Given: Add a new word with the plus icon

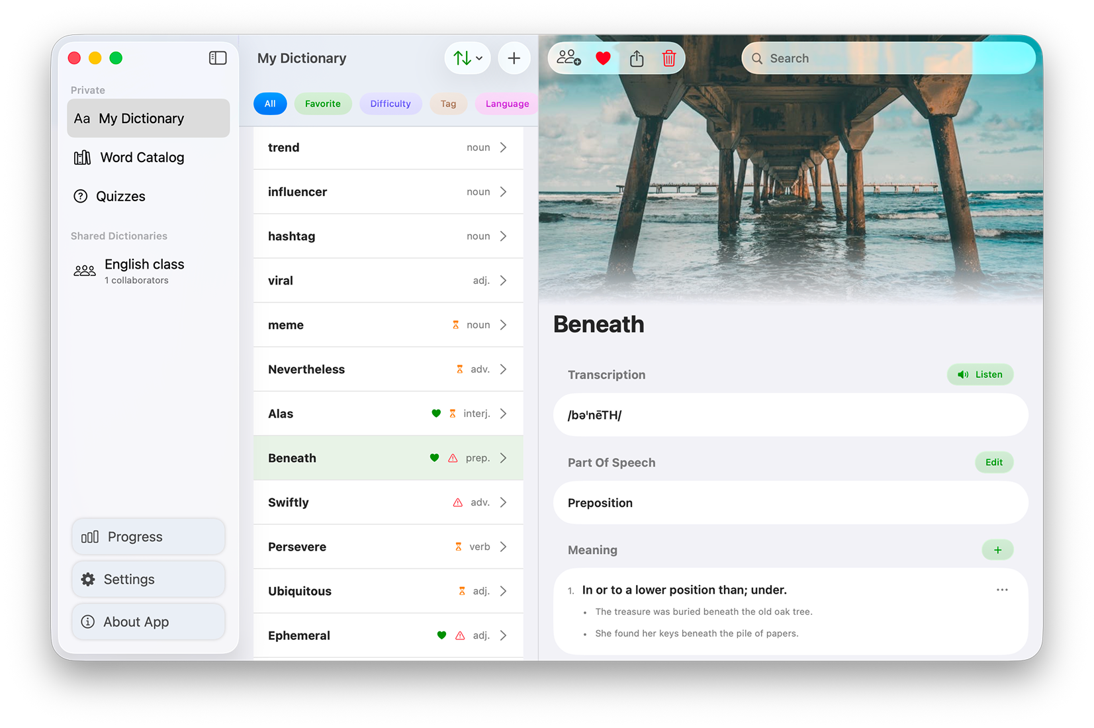Looking at the screenshot, I should click(x=514, y=58).
